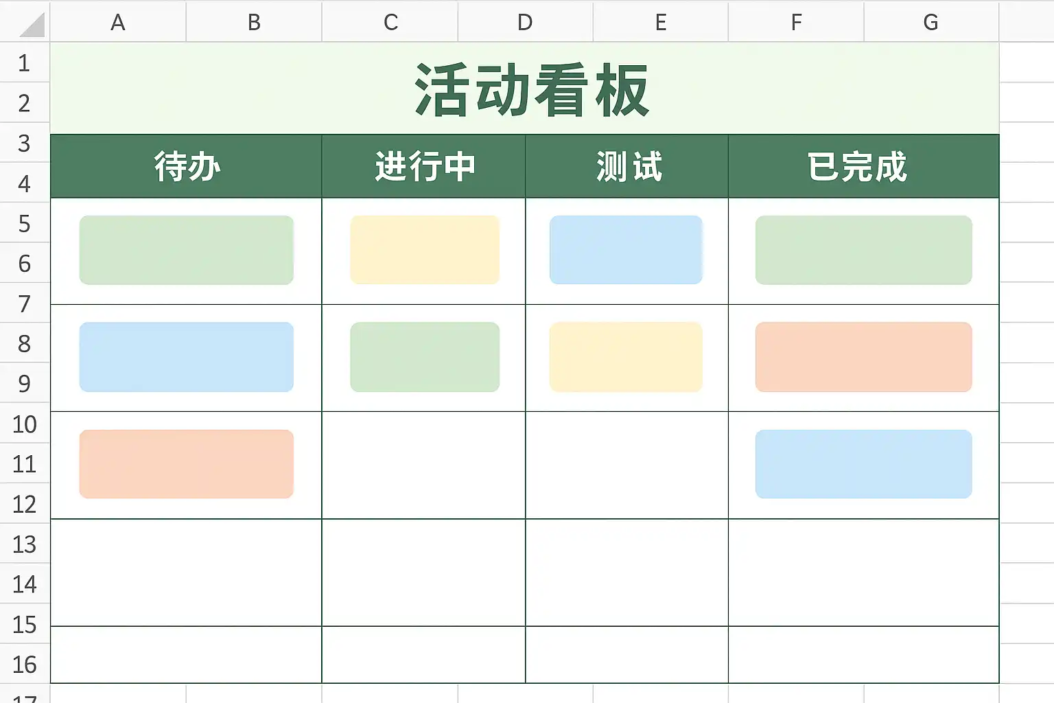Select the orange card under 已完成
This screenshot has height=703, width=1054.
(863, 357)
